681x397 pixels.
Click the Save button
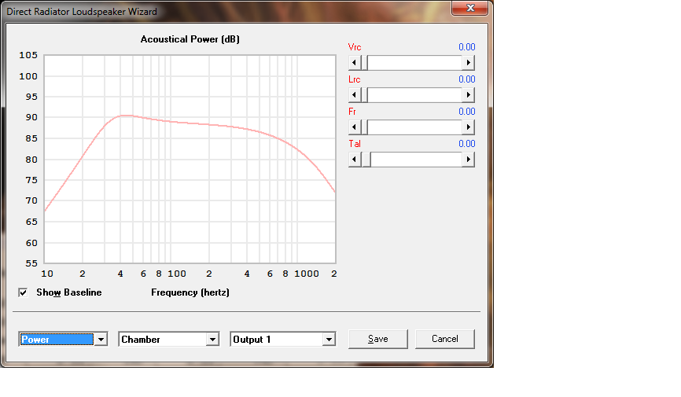(x=377, y=339)
